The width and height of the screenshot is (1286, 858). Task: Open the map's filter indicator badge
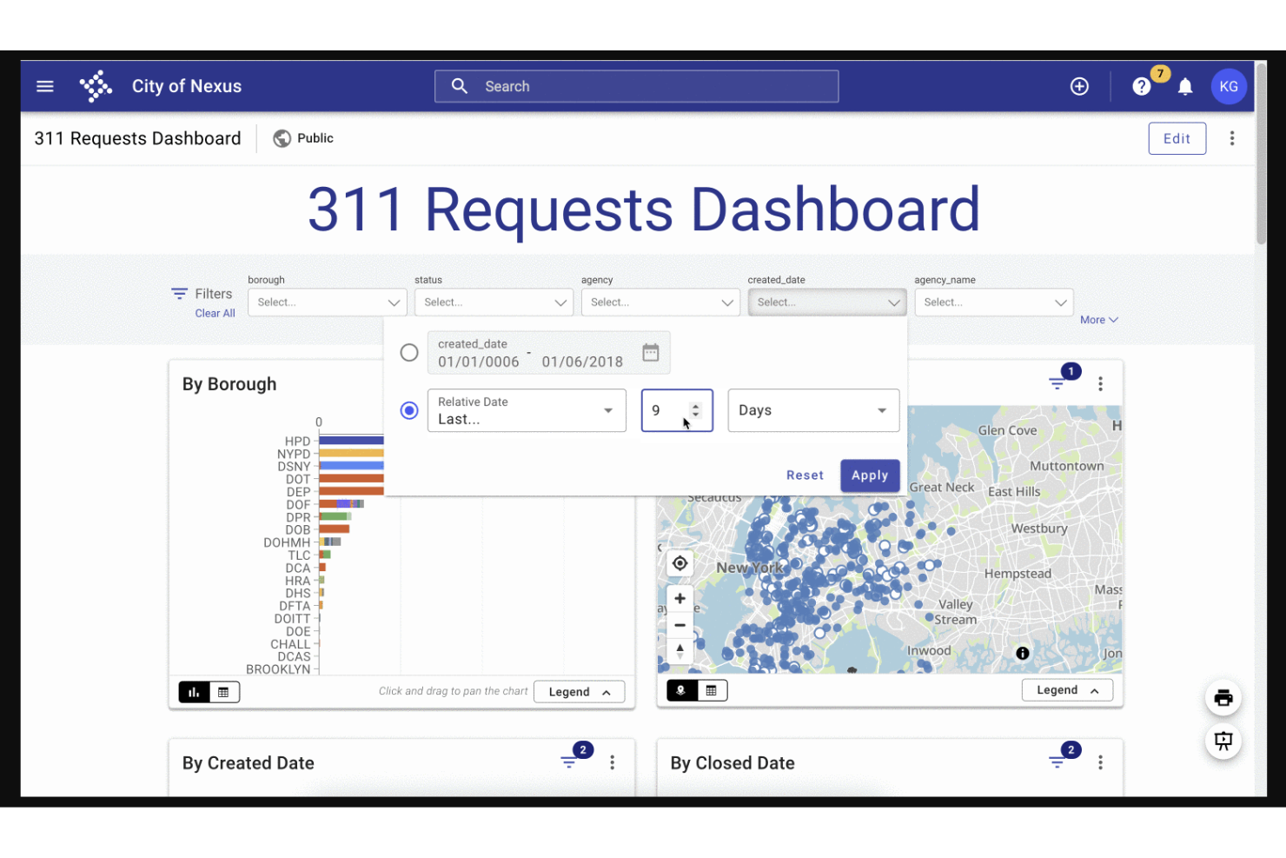point(1071,370)
